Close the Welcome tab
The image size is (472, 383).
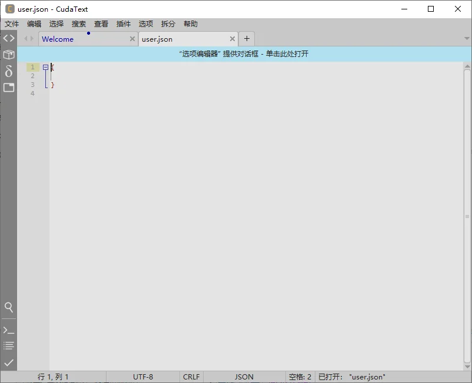pyautogui.click(x=132, y=39)
